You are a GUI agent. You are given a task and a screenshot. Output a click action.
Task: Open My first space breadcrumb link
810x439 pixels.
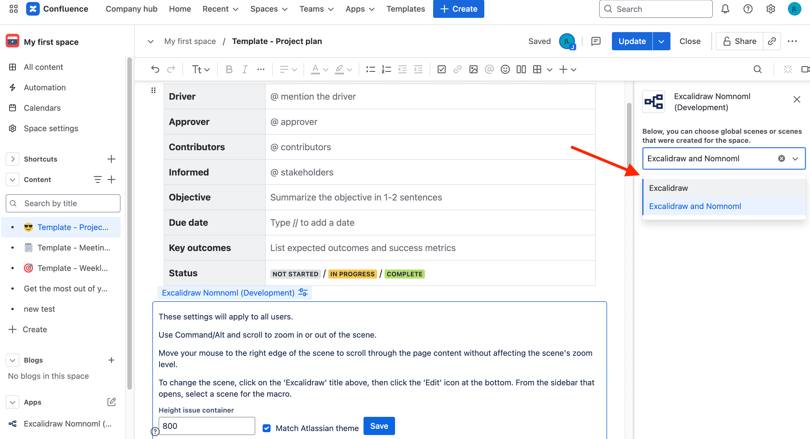pos(190,41)
